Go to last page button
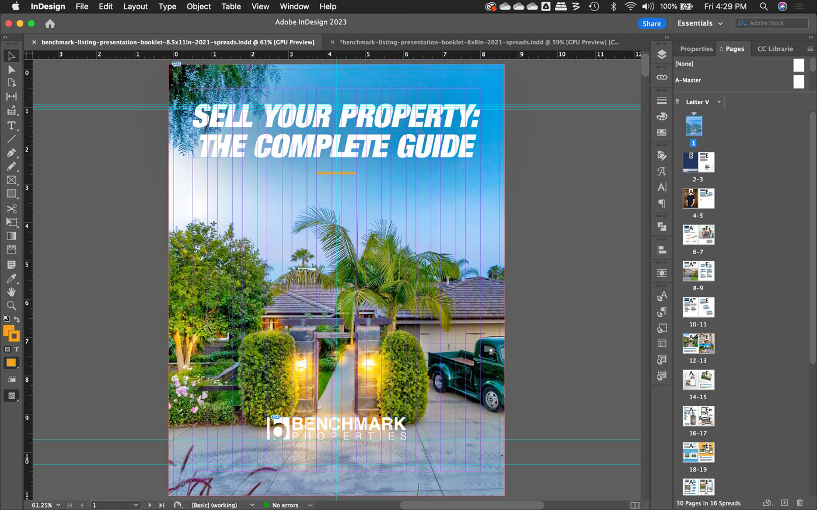Viewport: 817px width, 510px height. (x=162, y=505)
